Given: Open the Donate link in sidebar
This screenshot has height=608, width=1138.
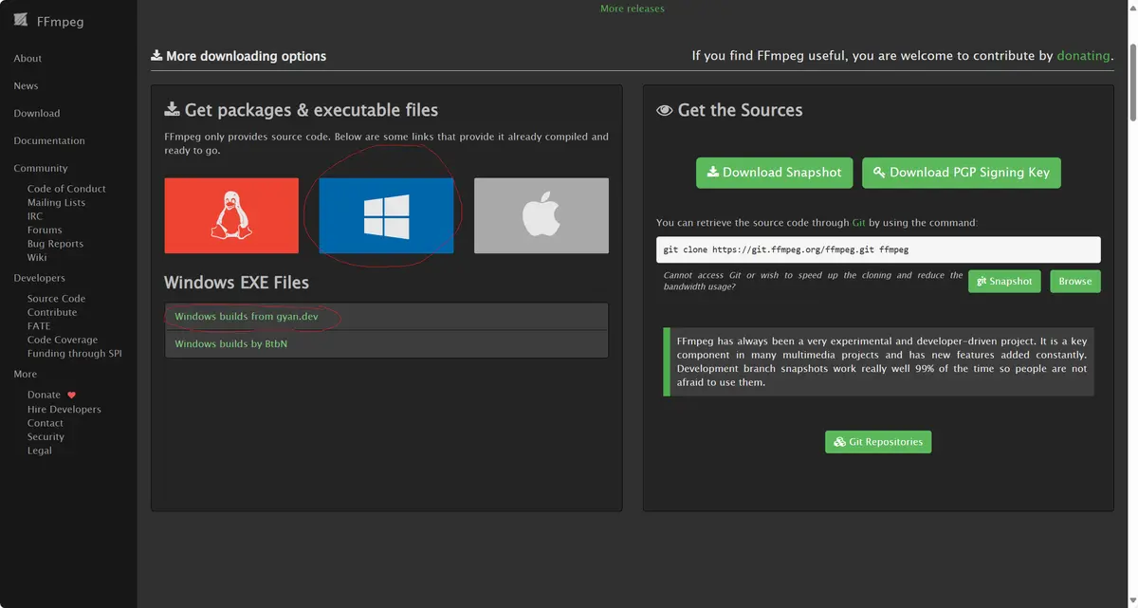Looking at the screenshot, I should (44, 395).
